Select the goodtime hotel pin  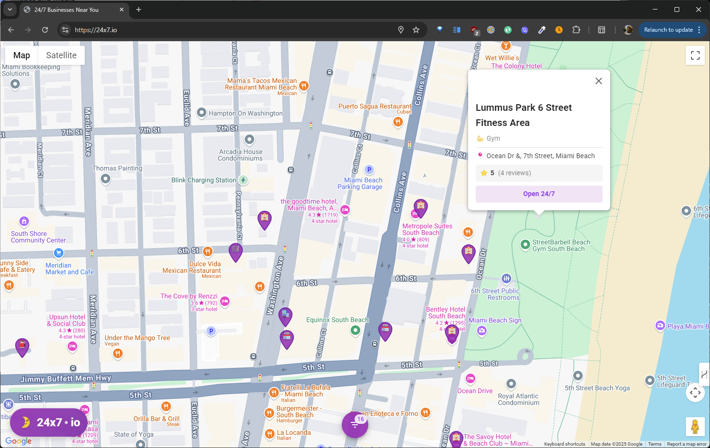click(x=345, y=210)
